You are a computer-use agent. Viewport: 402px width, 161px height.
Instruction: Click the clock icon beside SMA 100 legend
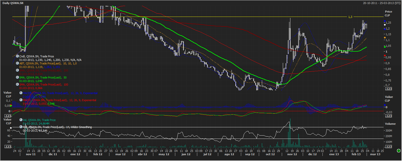(17, 85)
